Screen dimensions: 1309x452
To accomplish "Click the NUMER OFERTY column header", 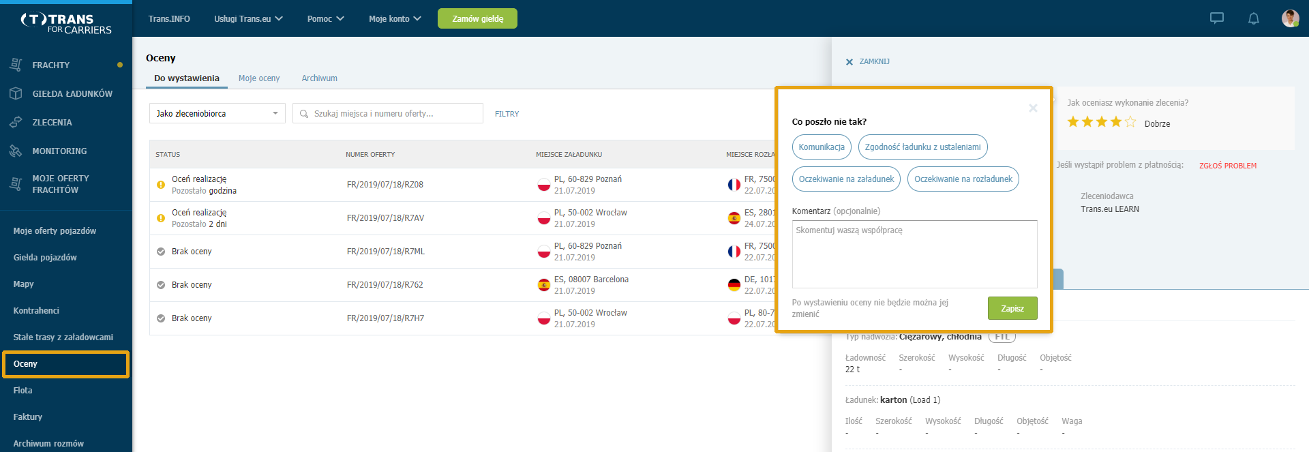I will coord(370,155).
